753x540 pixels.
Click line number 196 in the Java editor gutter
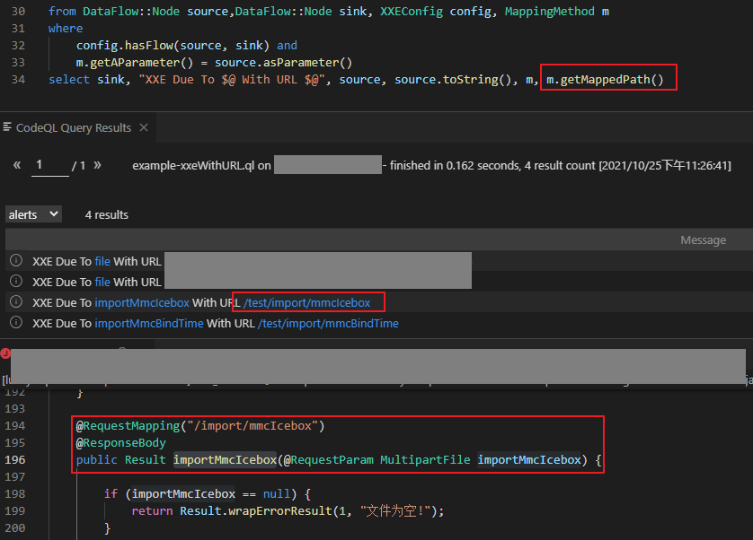point(15,459)
